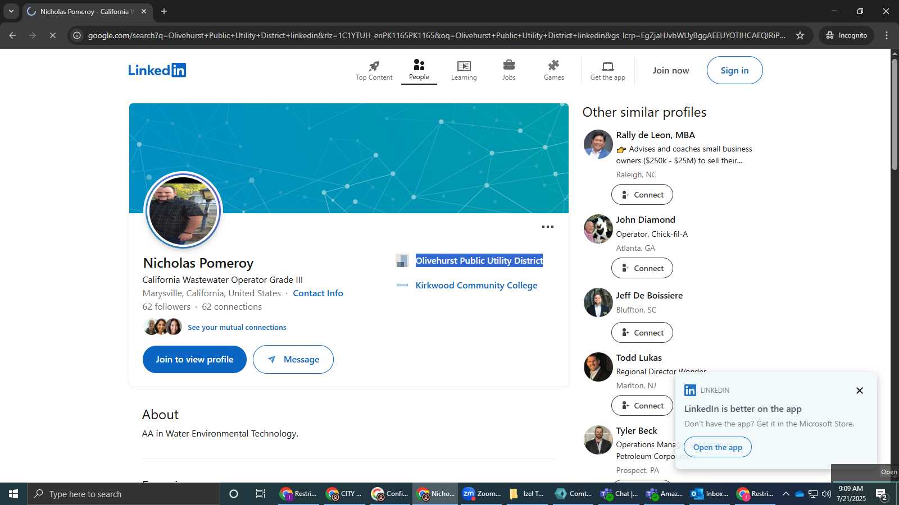Open the Chrome three-dot menu
The width and height of the screenshot is (899, 505).
(887, 35)
